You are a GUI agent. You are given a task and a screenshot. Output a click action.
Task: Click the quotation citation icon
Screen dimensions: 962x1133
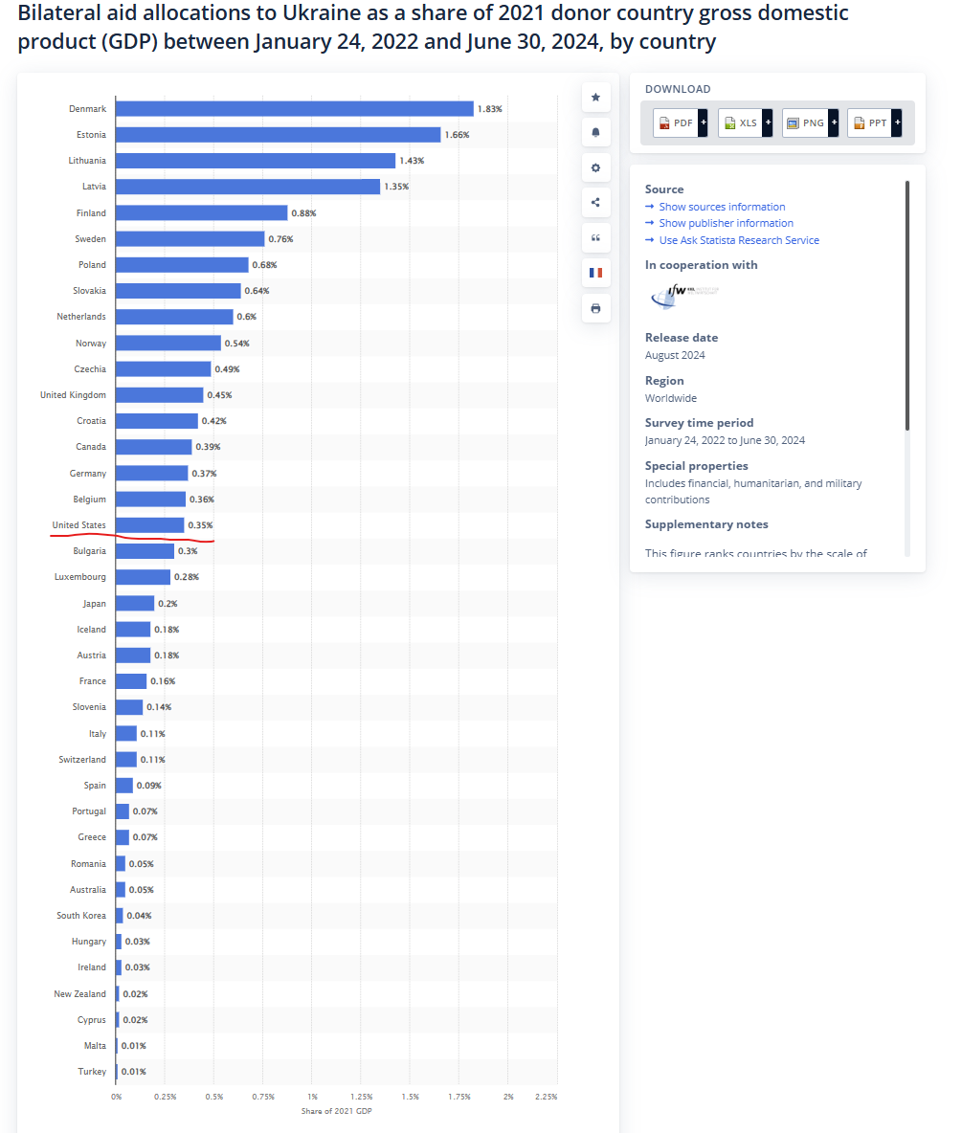tap(595, 237)
